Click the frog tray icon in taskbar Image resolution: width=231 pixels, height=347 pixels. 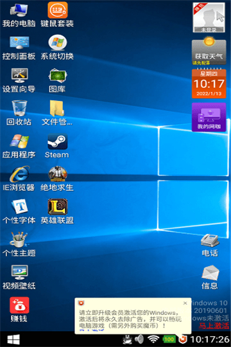[127, 339]
